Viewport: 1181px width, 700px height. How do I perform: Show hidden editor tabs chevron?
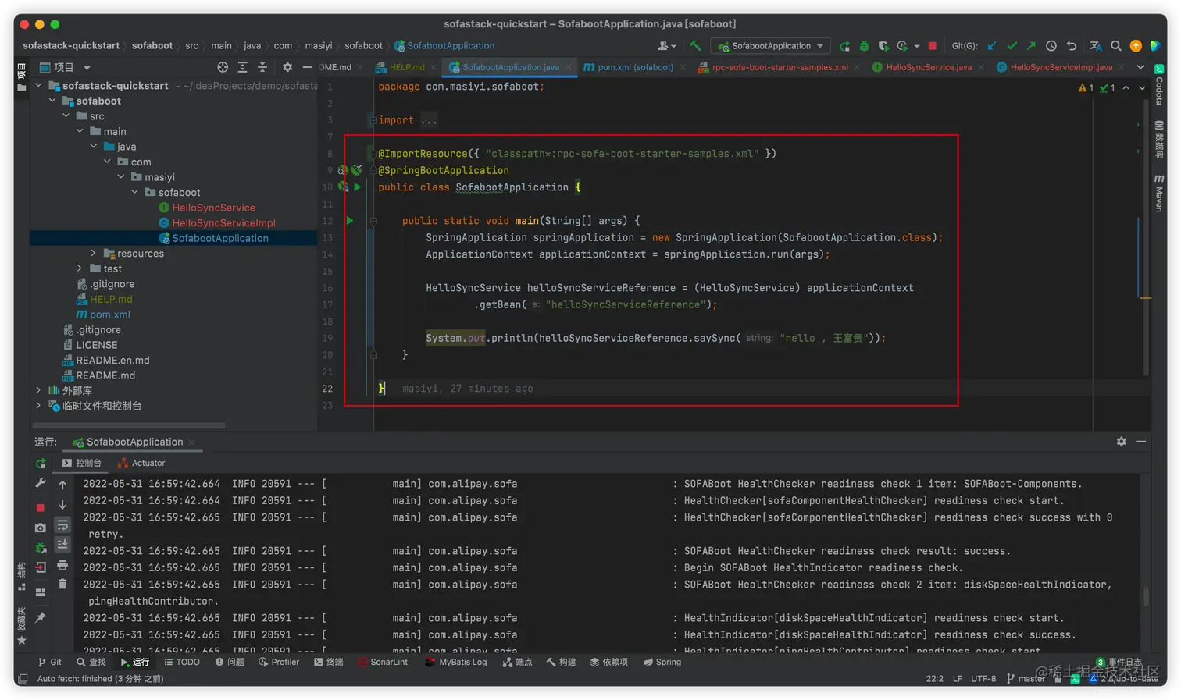pyautogui.click(x=1140, y=67)
